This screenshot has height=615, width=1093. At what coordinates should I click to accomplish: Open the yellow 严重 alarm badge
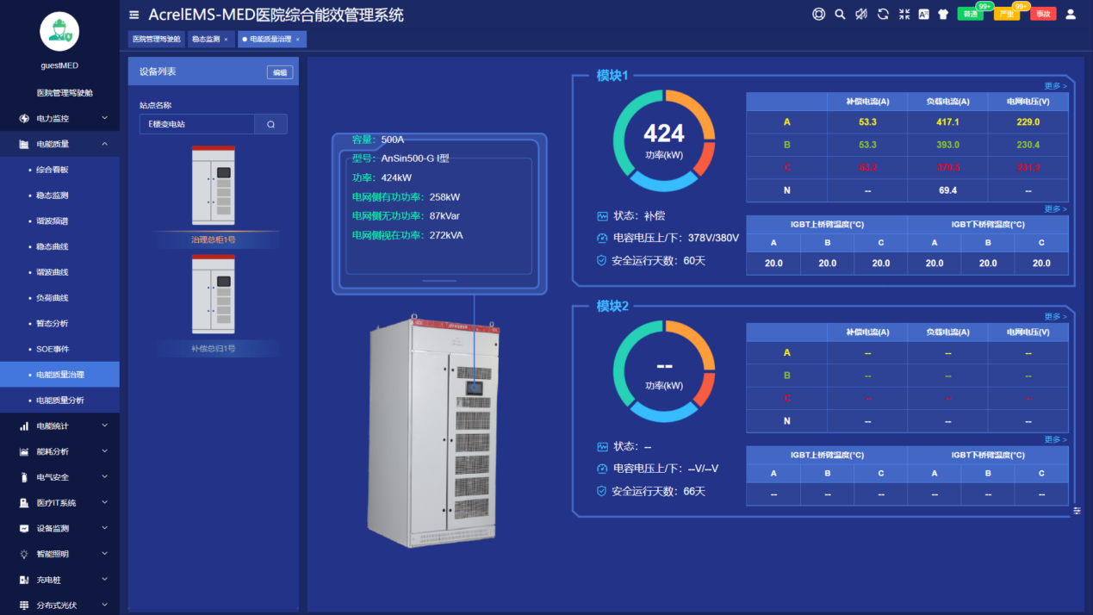1007,14
